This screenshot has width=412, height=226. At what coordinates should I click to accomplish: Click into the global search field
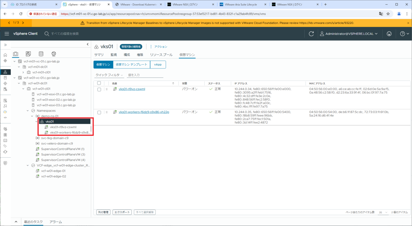coord(65,34)
